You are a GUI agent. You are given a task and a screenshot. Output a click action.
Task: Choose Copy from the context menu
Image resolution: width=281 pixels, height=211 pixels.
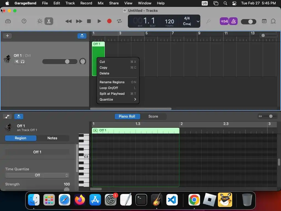point(118,68)
